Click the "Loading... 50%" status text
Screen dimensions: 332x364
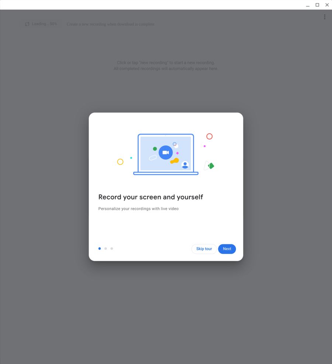pos(44,24)
